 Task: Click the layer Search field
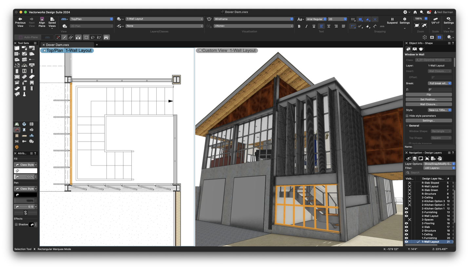[430, 172]
